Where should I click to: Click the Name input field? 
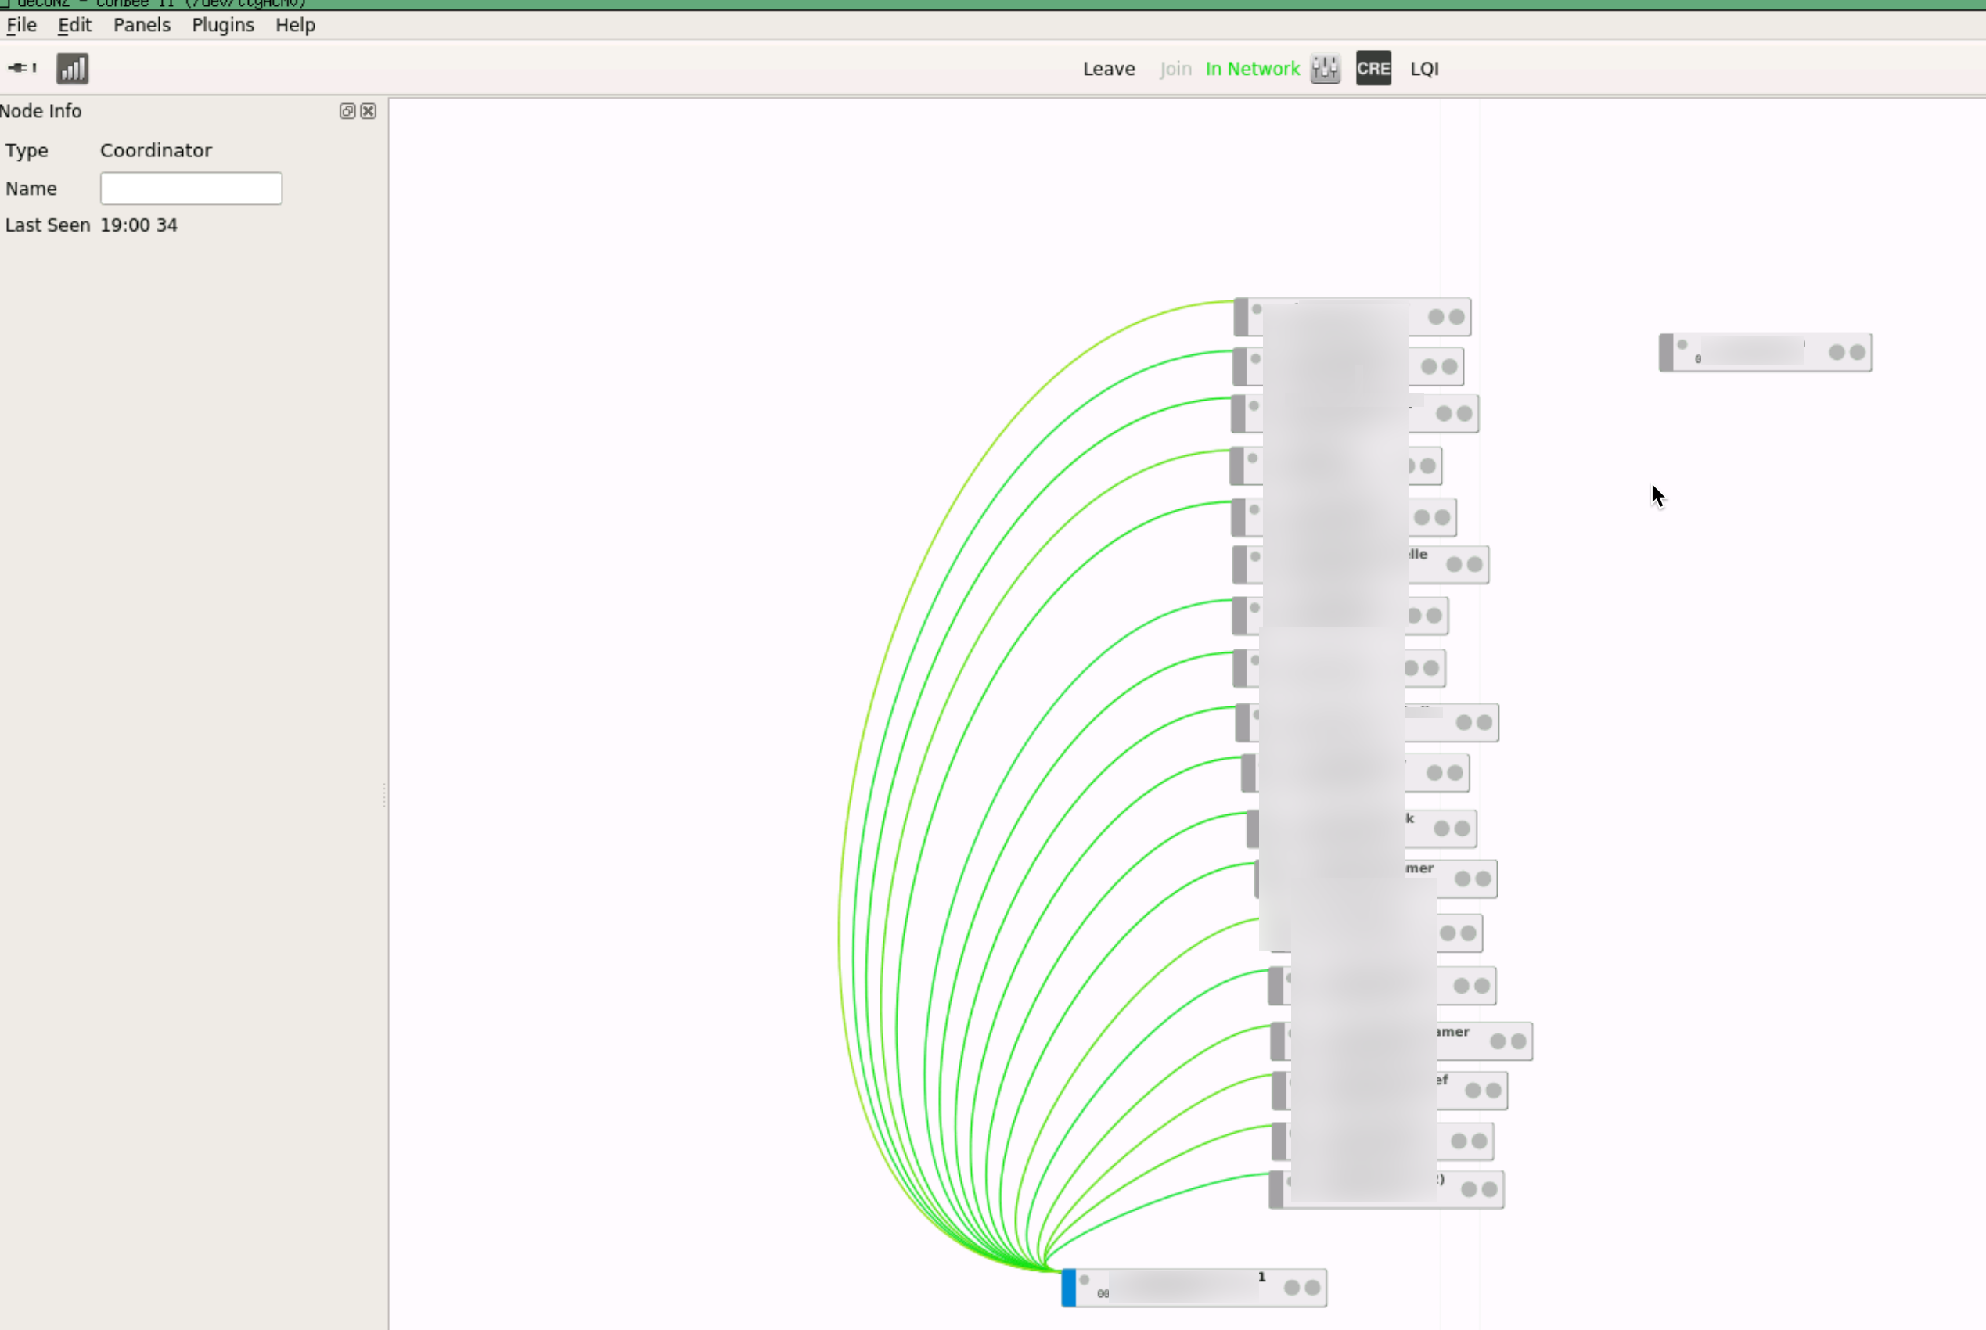pos(191,189)
